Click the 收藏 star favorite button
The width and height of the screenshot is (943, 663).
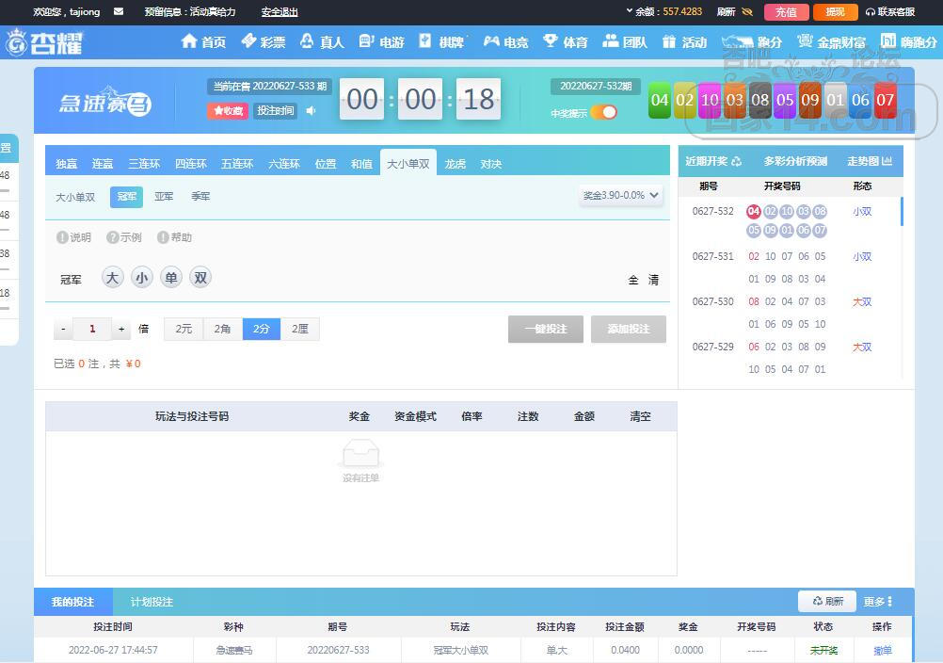click(x=228, y=111)
